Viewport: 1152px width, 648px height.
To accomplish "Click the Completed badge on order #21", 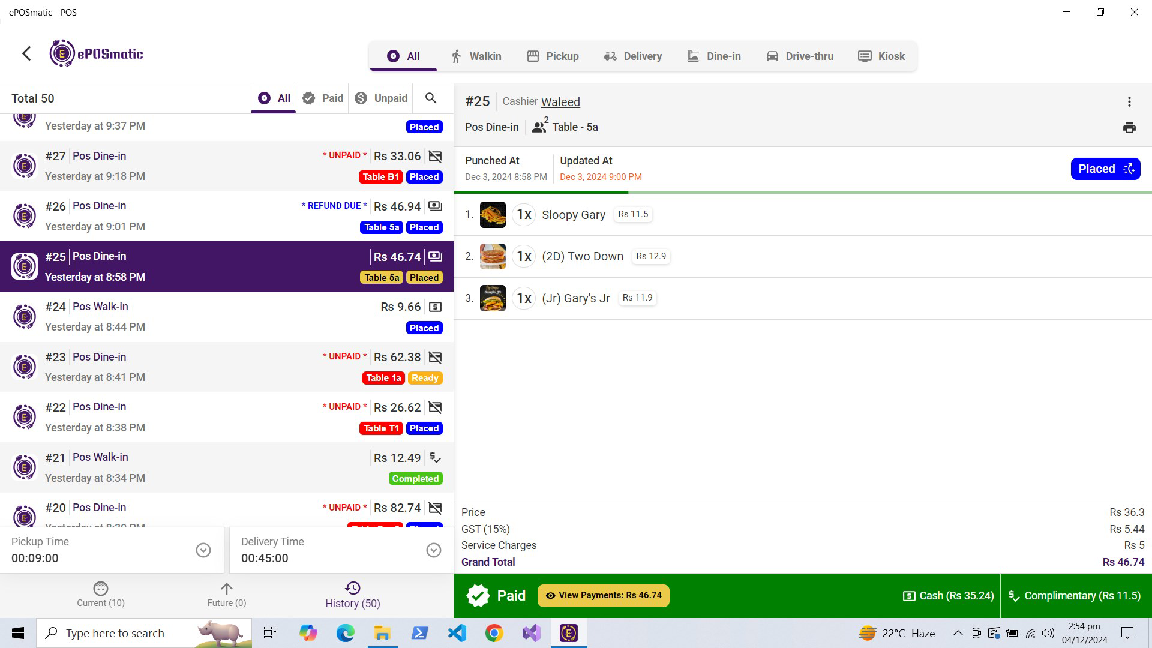I will pos(415,479).
